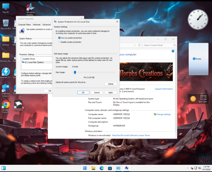Open the Backup folder on desktop
This screenshot has height=172, width=212.
(x=6, y=41)
